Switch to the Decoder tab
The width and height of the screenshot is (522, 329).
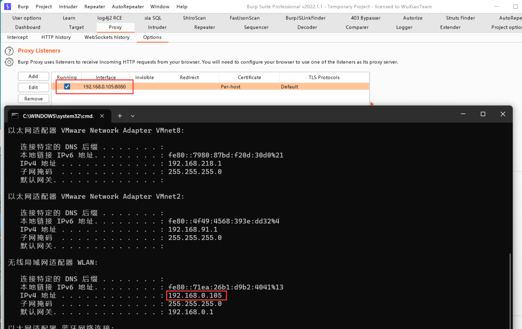click(x=307, y=27)
